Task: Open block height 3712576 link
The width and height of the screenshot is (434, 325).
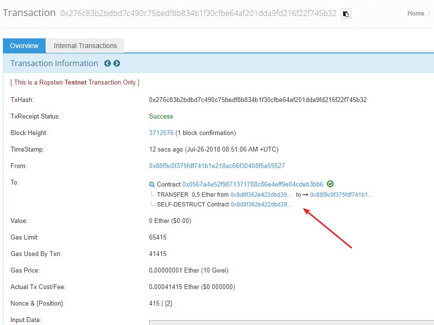Action: coord(161,133)
